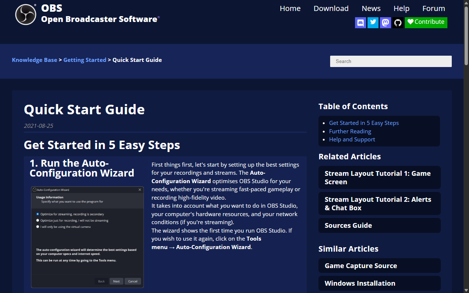The image size is (469, 293).
Task: Open the Mastodon social icon
Action: pos(385,23)
